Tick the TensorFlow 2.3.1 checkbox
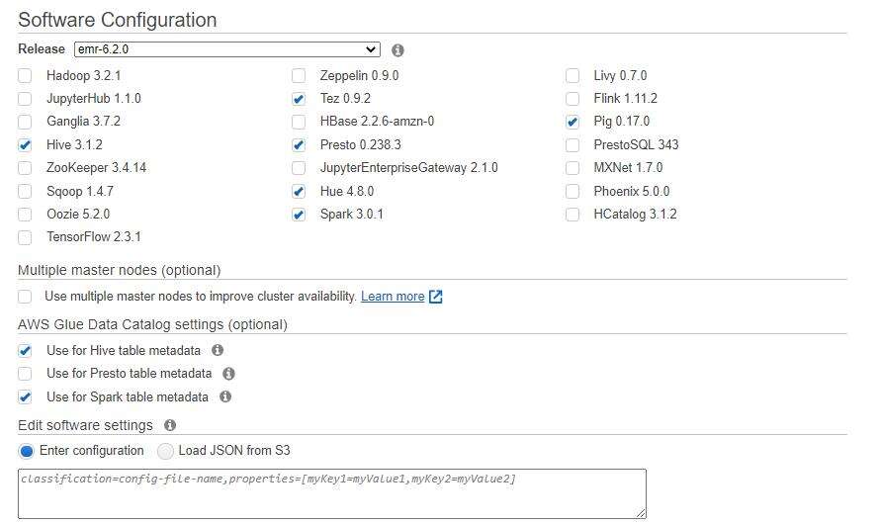 [x=25, y=237]
